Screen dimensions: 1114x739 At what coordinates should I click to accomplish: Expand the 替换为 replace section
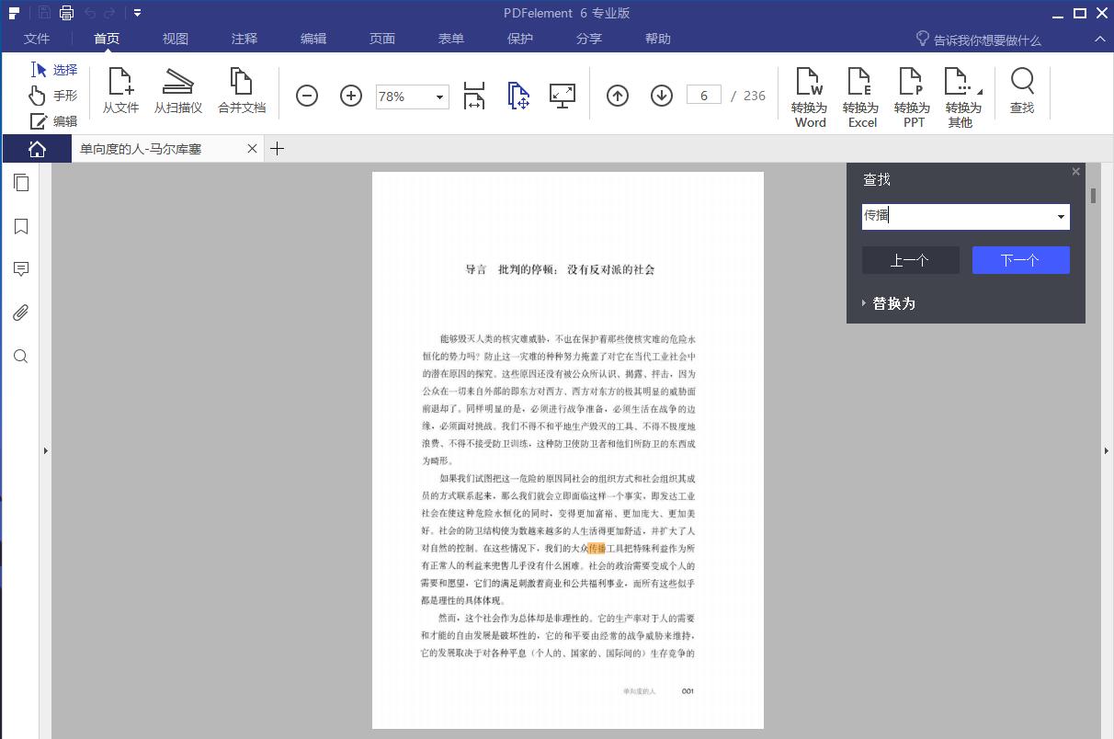click(888, 302)
